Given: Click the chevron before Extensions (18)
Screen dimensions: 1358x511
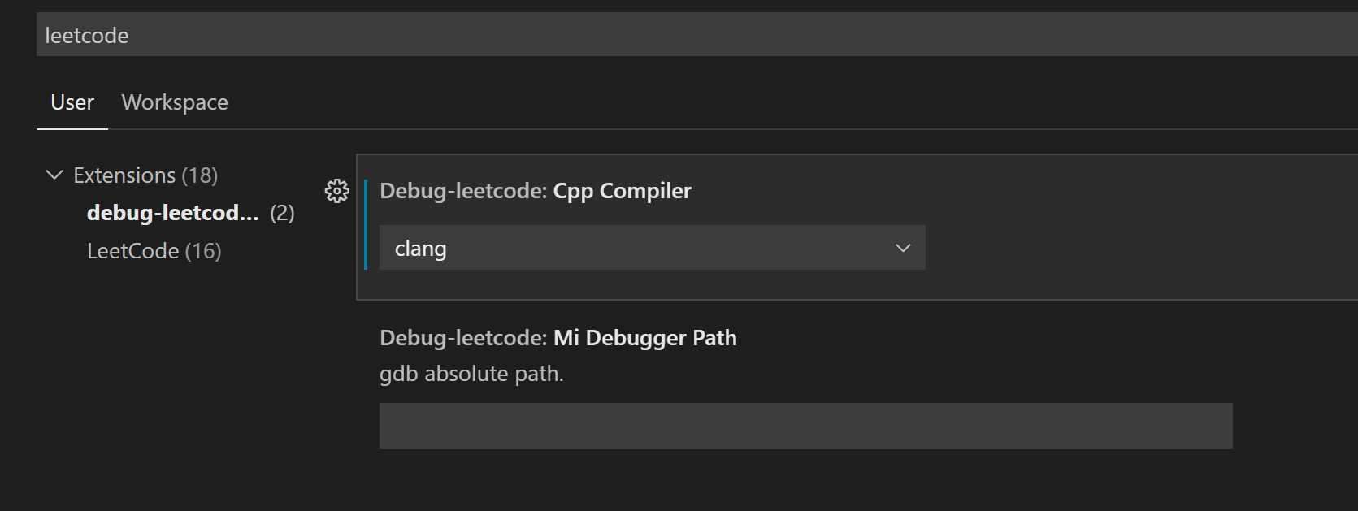Looking at the screenshot, I should 54,174.
